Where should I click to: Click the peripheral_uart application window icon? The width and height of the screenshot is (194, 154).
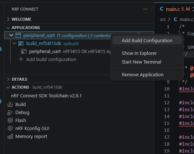18,35
